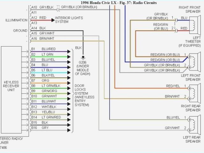
Task: Click the RED/YEL label near right rear speaker
Action: [173, 86]
